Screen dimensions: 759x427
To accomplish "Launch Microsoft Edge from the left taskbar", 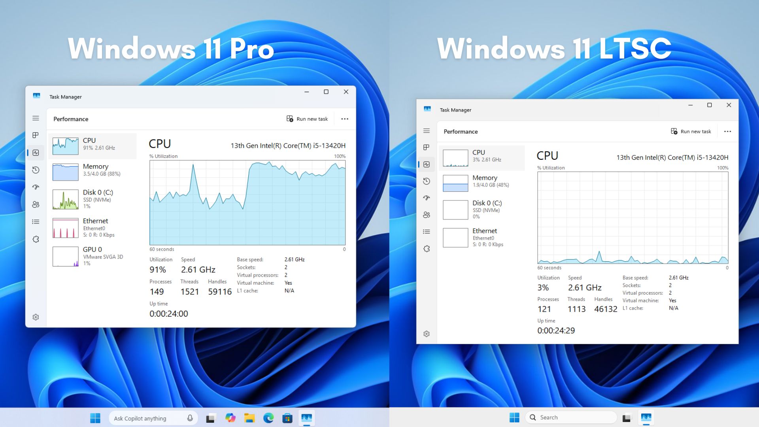I will tap(269, 418).
